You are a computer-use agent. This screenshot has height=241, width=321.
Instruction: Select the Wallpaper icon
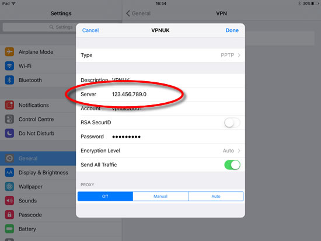coord(9,187)
